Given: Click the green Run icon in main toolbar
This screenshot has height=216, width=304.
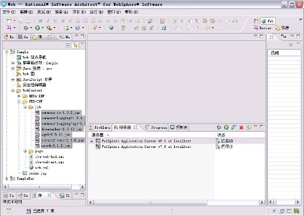Looking at the screenshot, I should 37,28.
